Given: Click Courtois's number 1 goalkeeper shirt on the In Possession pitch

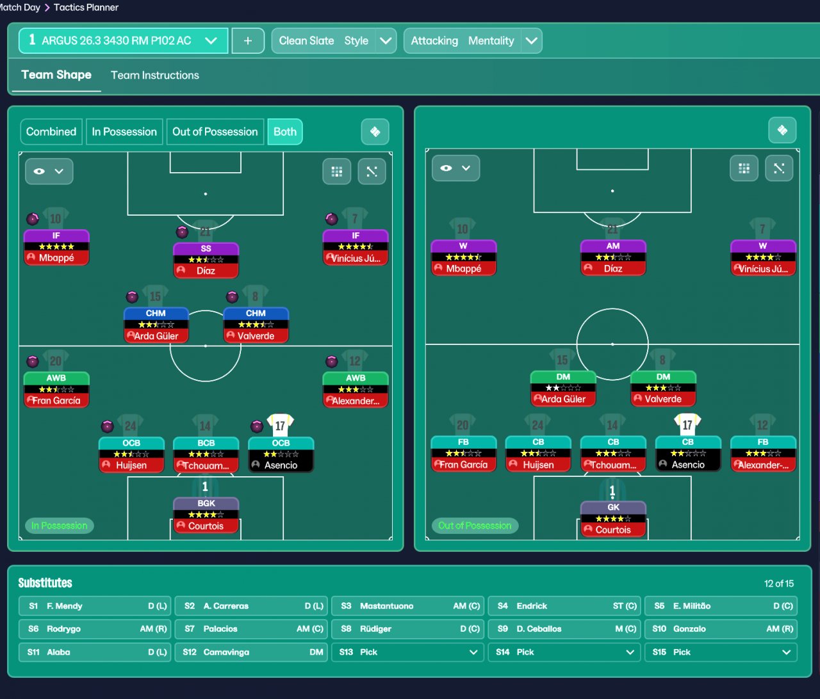Looking at the screenshot, I should tap(206, 486).
